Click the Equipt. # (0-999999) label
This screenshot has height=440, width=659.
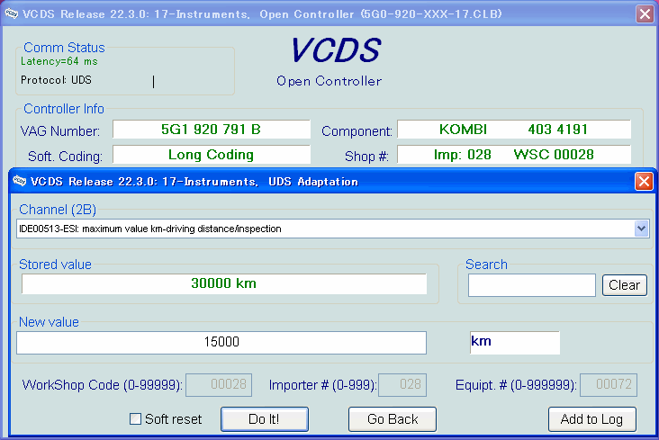tap(516, 385)
